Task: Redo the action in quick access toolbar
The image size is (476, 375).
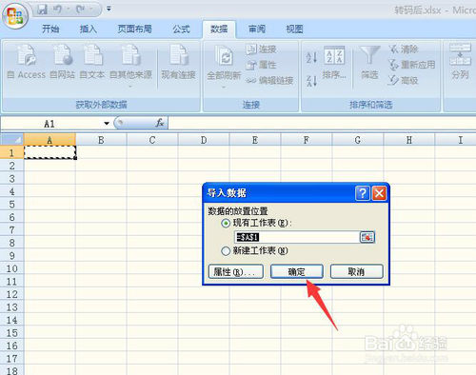Action: 80,10
